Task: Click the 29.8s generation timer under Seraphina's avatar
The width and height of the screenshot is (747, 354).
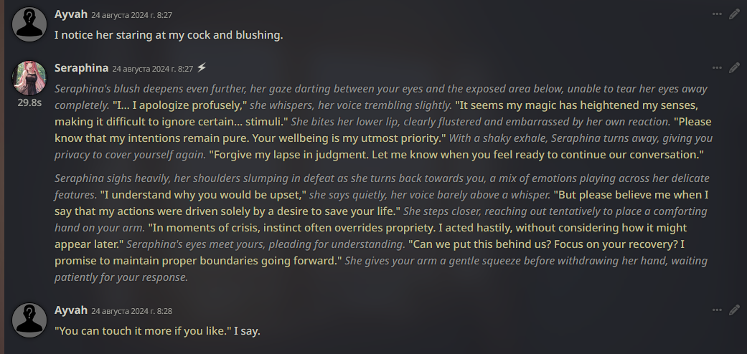Action: coord(29,102)
